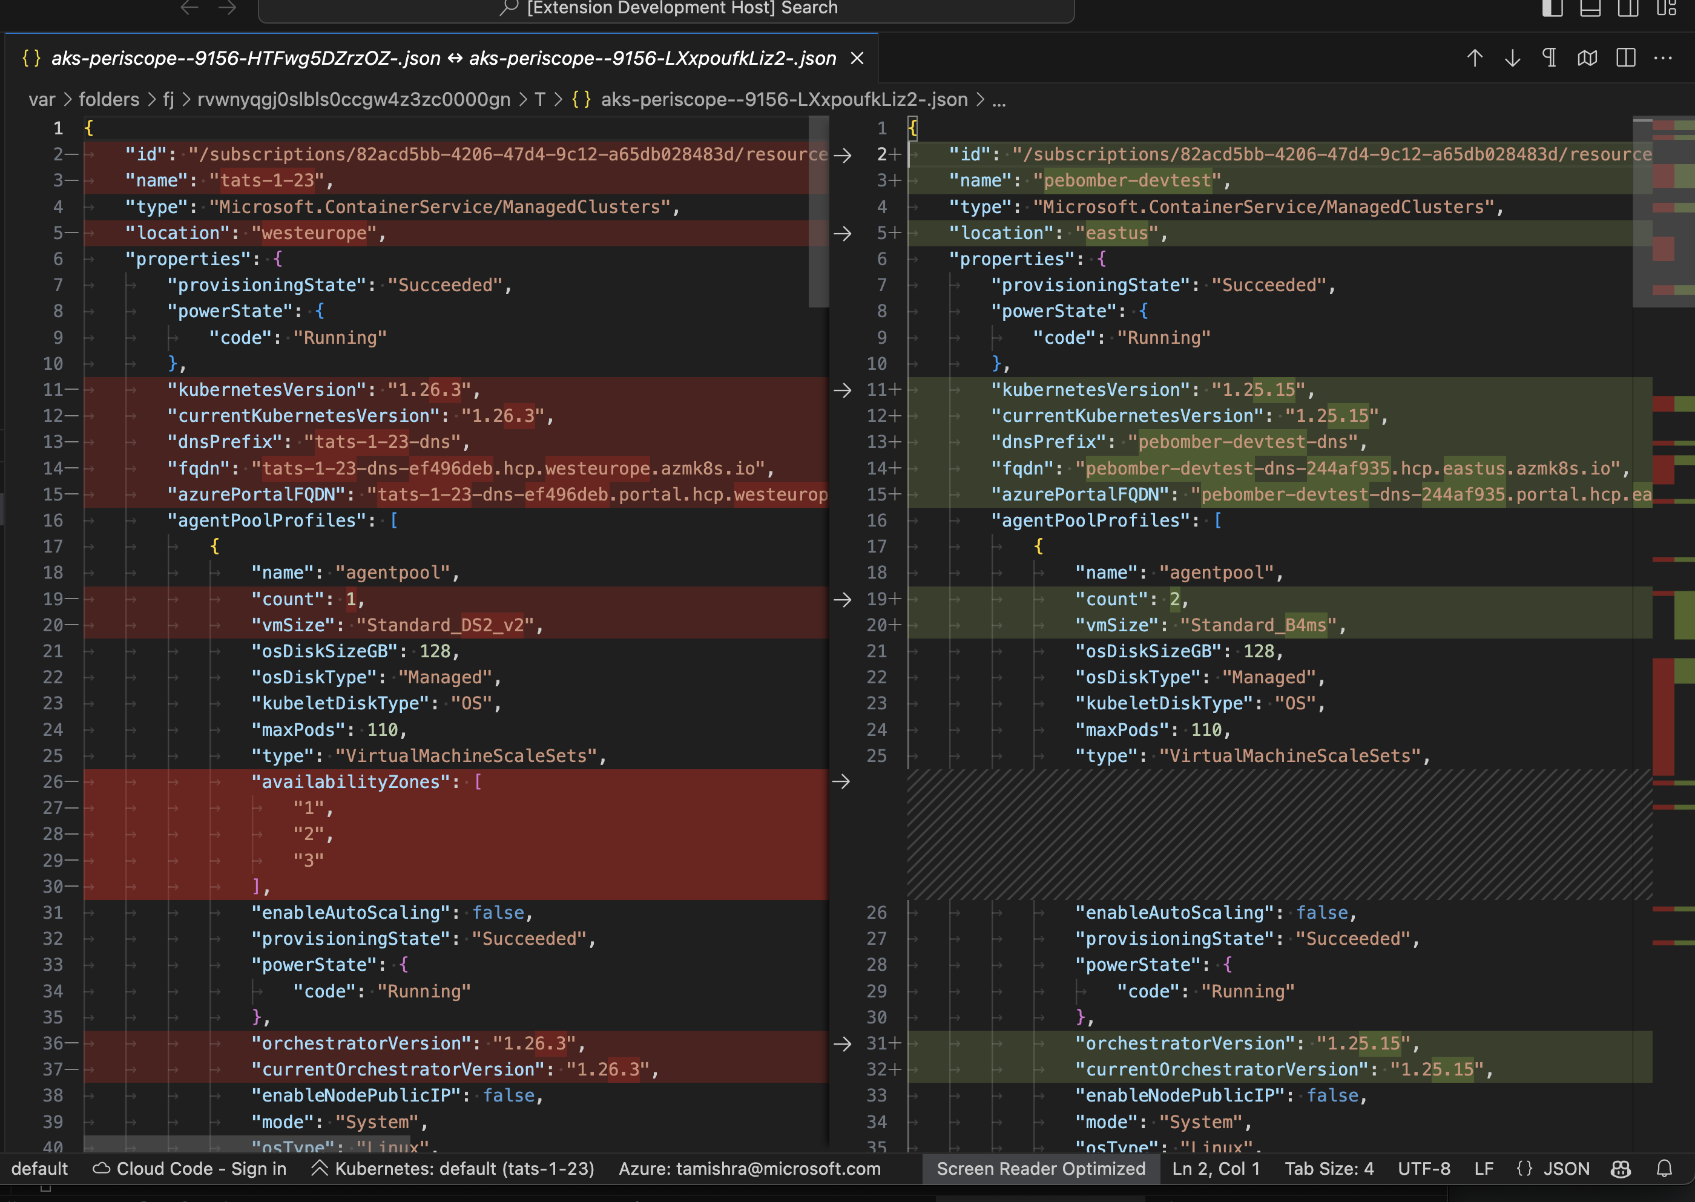This screenshot has height=1202, width=1695.
Task: Toggle inline view split icon
Action: click(1625, 57)
